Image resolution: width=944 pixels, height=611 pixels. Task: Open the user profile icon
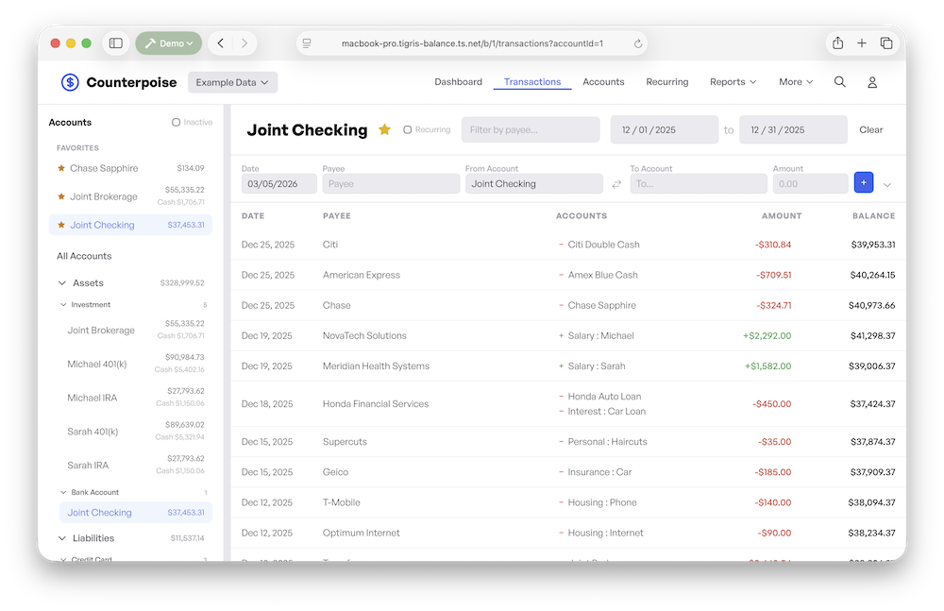pyautogui.click(x=872, y=82)
